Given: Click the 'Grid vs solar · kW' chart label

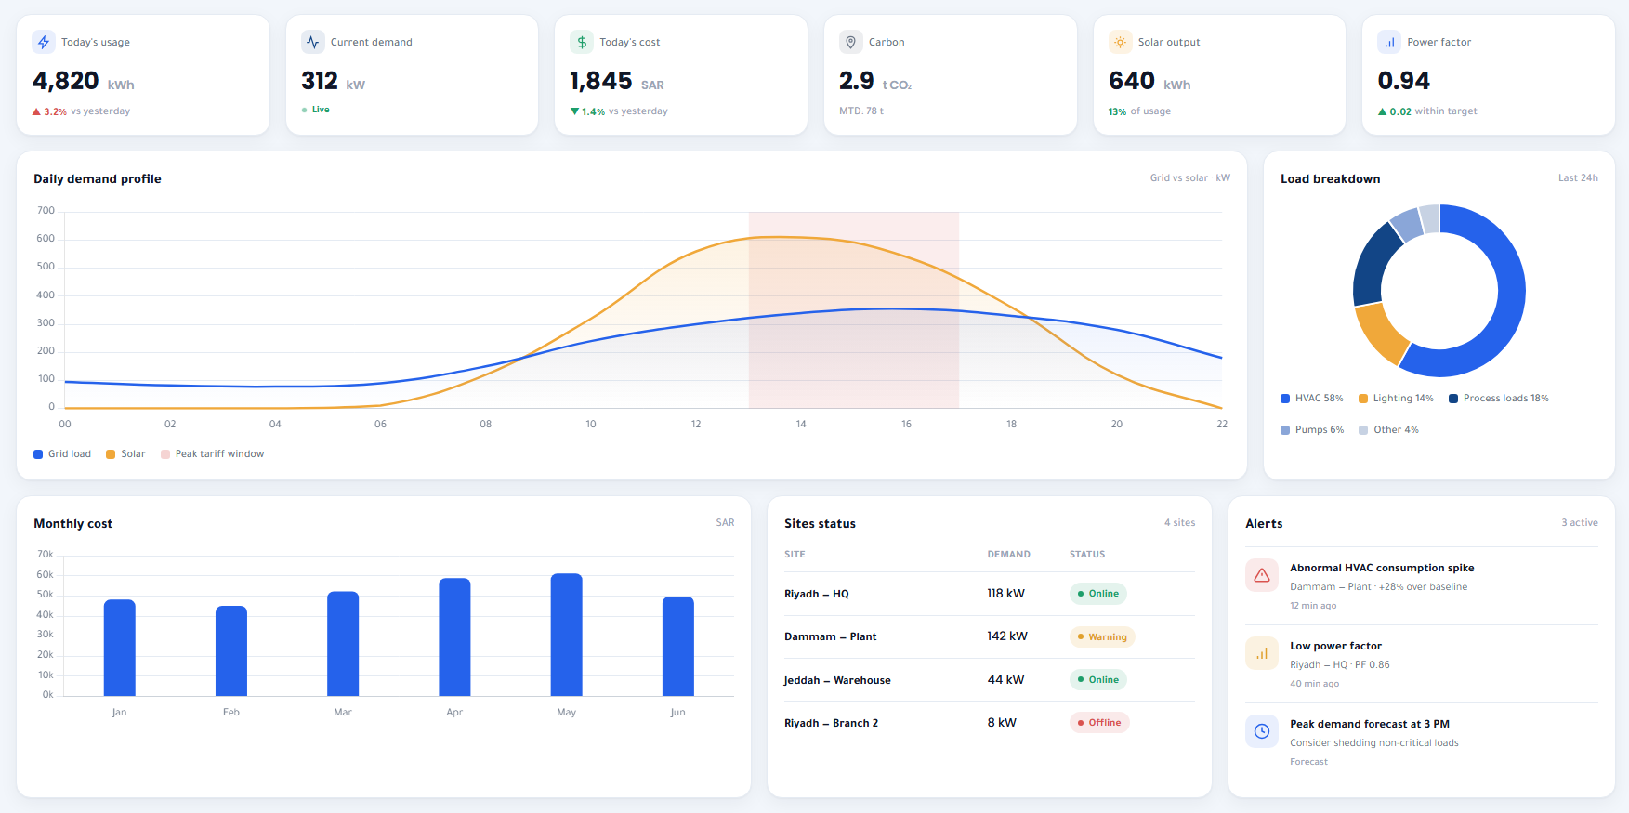Looking at the screenshot, I should pos(1190,178).
